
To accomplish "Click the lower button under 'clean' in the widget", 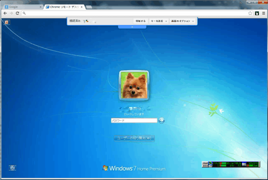I will [205, 166].
